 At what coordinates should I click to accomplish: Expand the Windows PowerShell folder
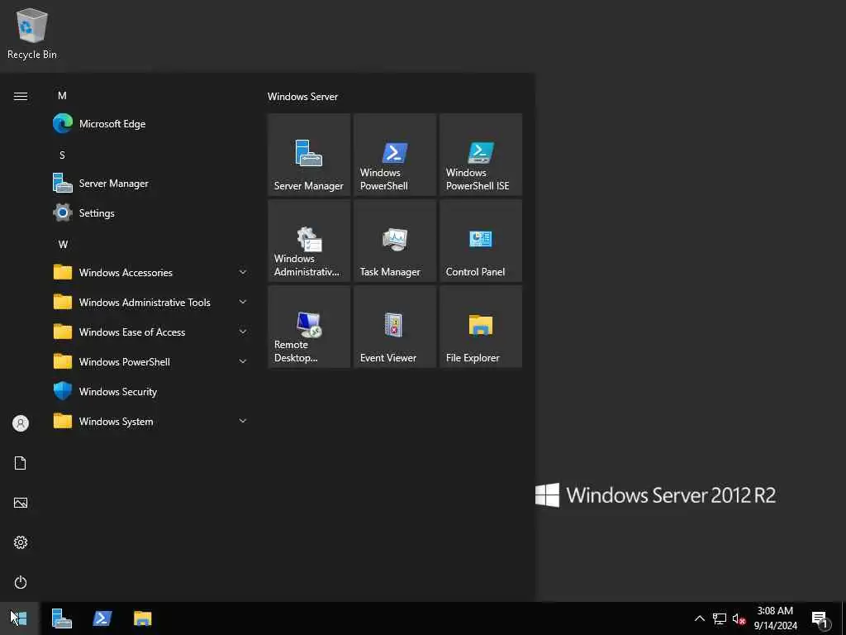tap(150, 361)
